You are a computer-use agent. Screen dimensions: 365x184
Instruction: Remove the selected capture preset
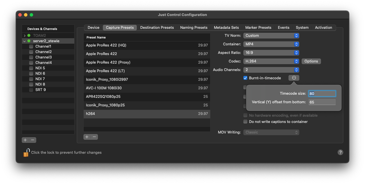point(94,137)
